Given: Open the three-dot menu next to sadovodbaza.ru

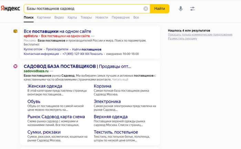Looking at the screenshot, I should click(x=52, y=71).
